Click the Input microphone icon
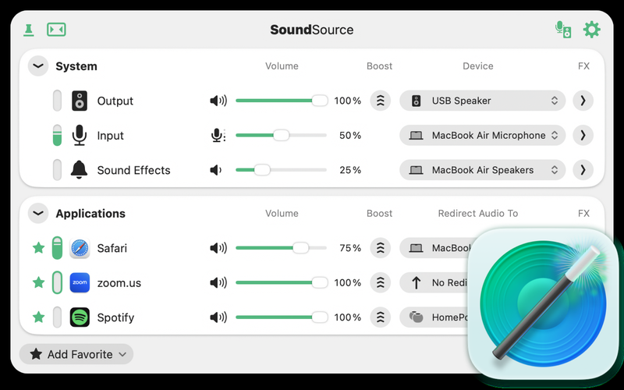This screenshot has height=390, width=624. (x=80, y=135)
